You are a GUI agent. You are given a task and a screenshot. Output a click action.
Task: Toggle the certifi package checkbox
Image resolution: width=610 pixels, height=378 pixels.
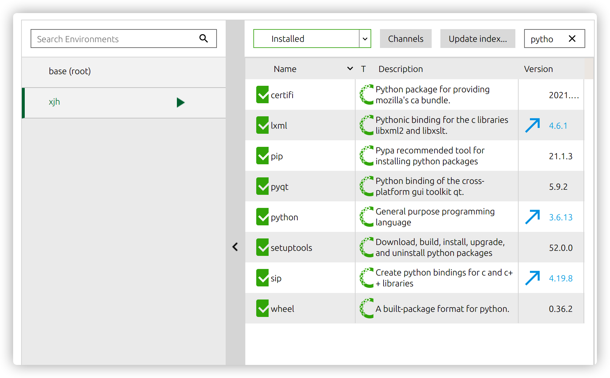click(x=262, y=94)
